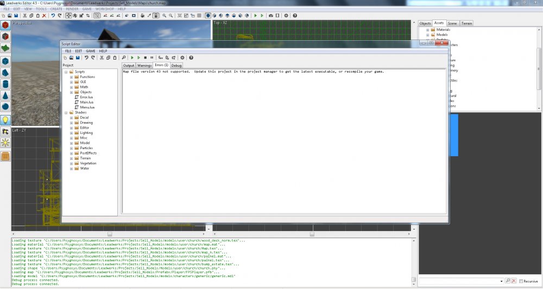Select the cylinder primitive tool in left sidebar
The width and height of the screenshot is (543, 289).
point(5,84)
